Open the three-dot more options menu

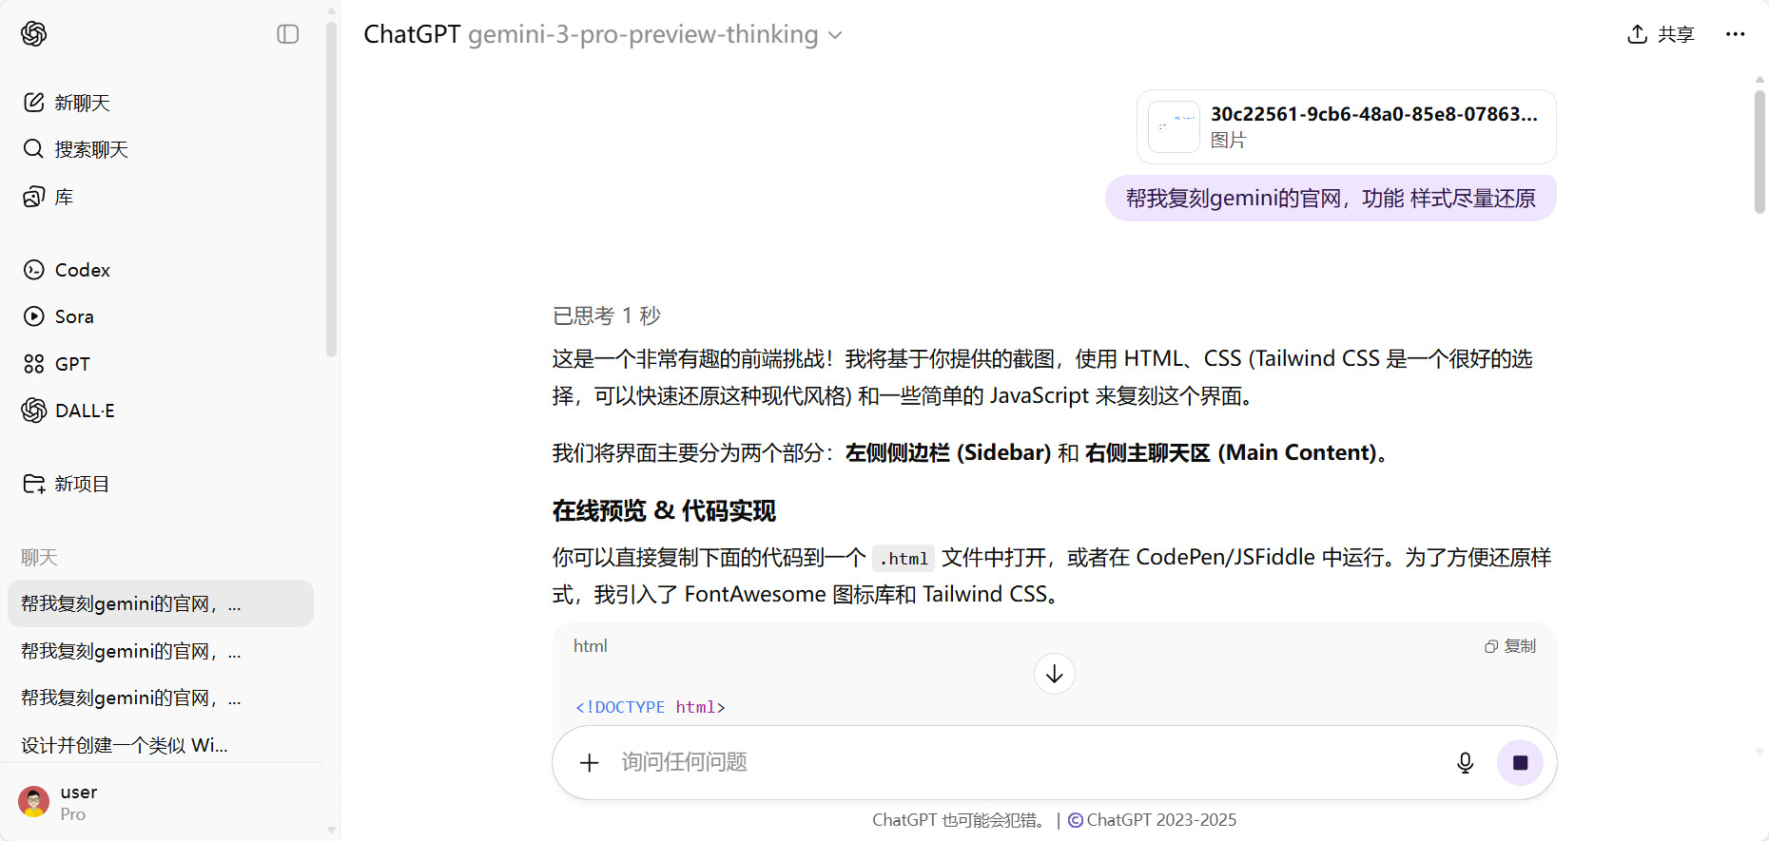click(x=1735, y=34)
